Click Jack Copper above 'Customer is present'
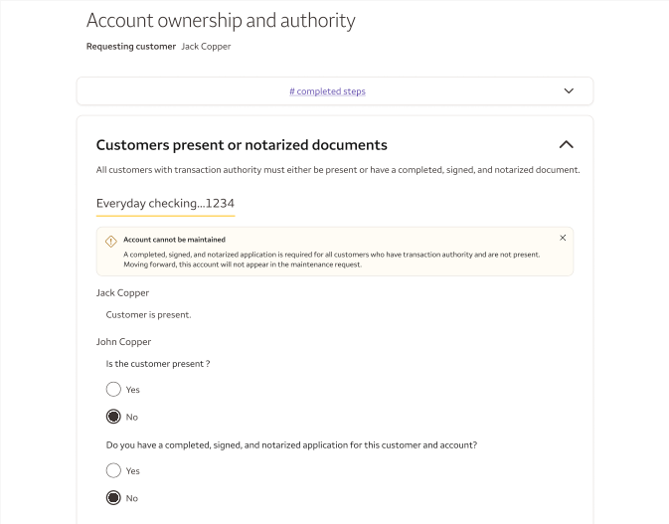The height and width of the screenshot is (524, 669). point(122,293)
